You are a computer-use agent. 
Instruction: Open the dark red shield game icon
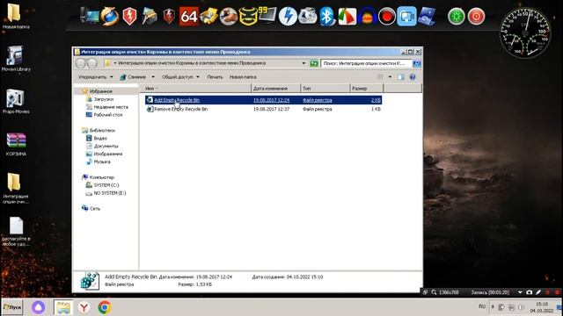click(x=169, y=17)
